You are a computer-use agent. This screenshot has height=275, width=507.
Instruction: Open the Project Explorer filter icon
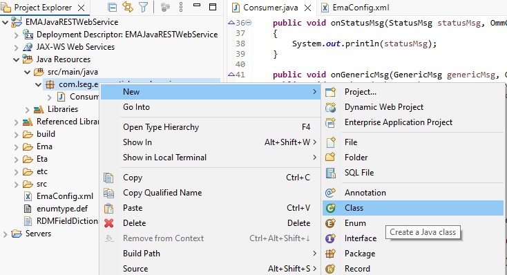pyautogui.click(x=143, y=7)
